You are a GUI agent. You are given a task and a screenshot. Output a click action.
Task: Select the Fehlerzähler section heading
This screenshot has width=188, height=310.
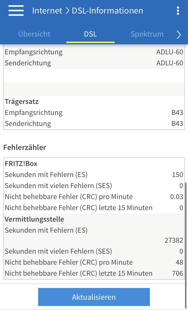[x=25, y=147]
